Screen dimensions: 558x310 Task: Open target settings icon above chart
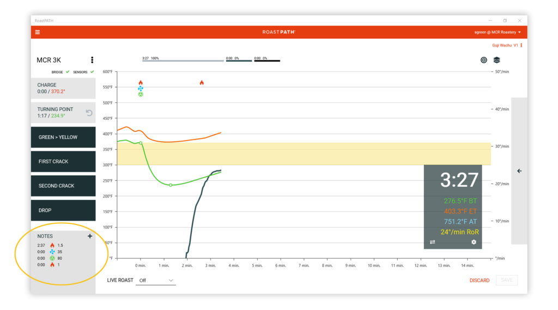(x=484, y=60)
